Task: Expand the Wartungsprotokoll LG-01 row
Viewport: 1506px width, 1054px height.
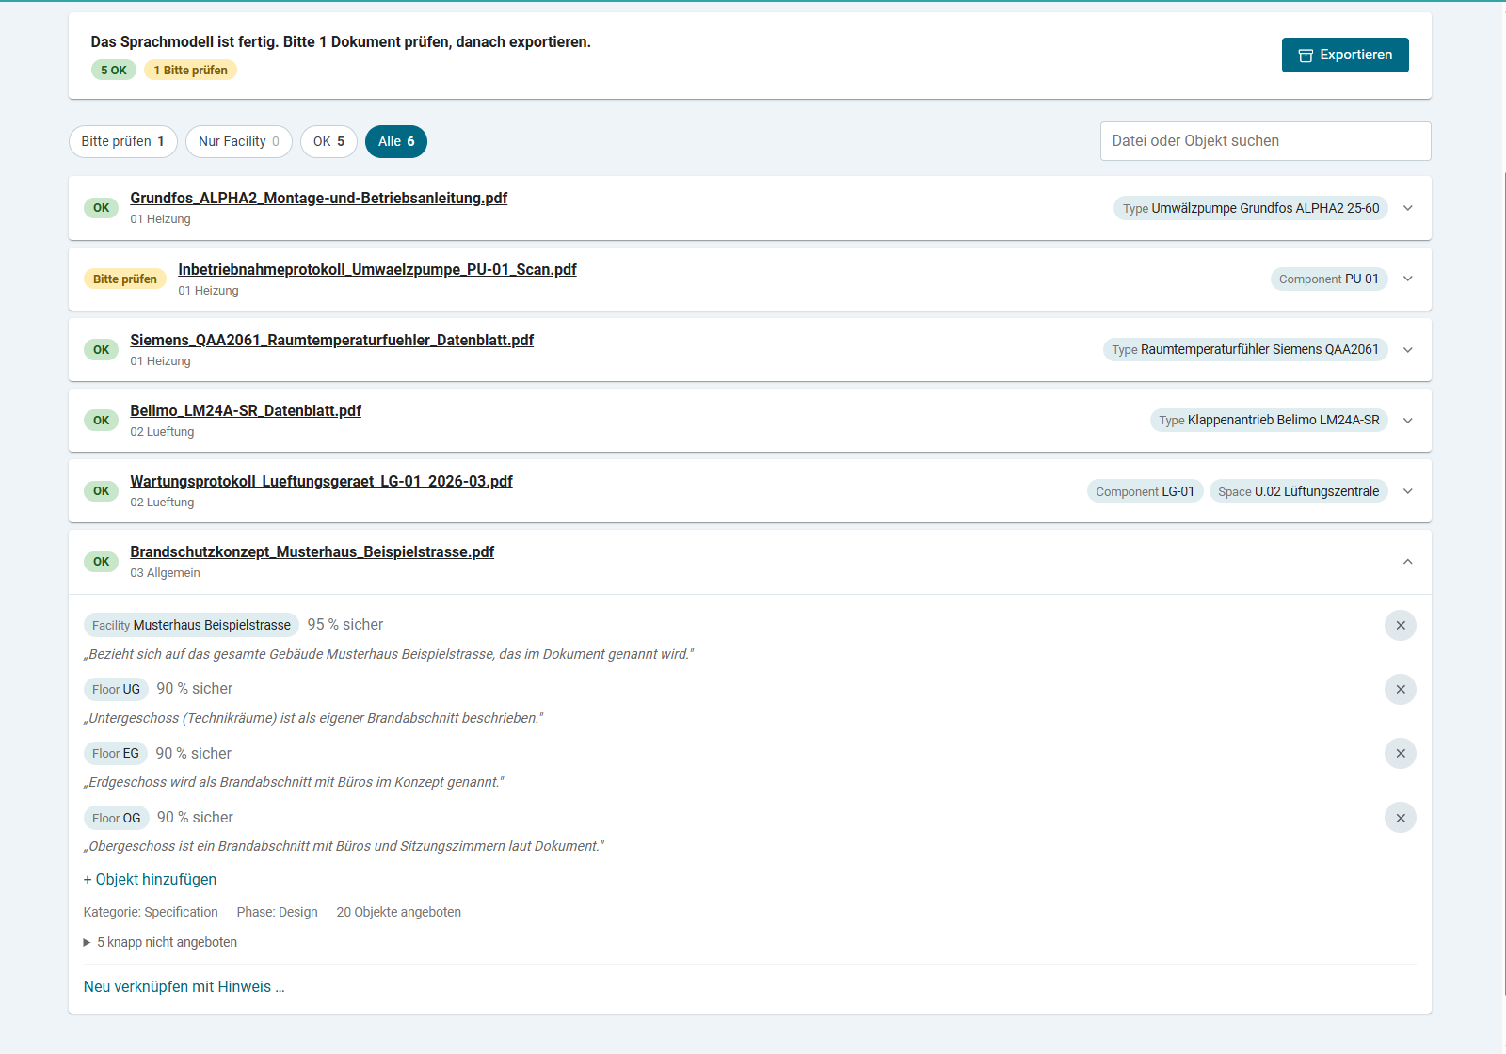Action: 1408,491
